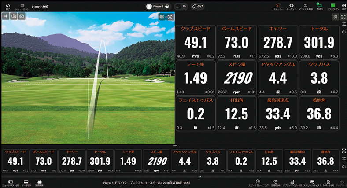The height and width of the screenshot is (188, 347).
Task: Select the large Carry (キャリー) 278.7 tile
Action: click(x=277, y=42)
